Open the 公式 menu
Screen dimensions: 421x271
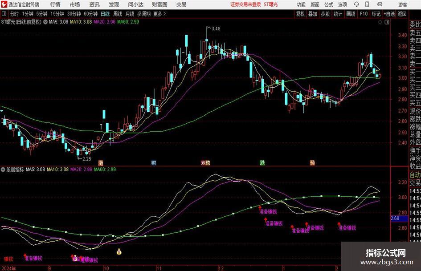pos(329,4)
